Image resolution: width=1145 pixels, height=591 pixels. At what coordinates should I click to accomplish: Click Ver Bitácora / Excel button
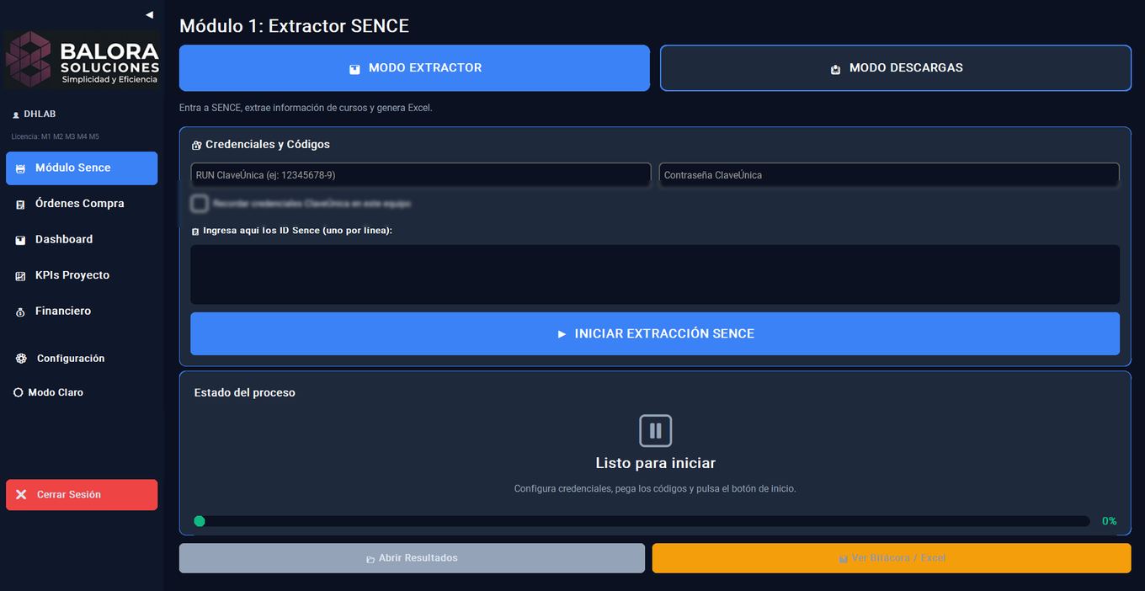click(892, 558)
